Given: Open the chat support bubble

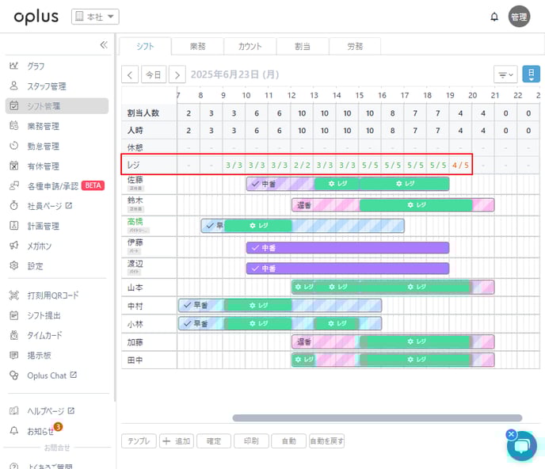Looking at the screenshot, I should tap(523, 446).
